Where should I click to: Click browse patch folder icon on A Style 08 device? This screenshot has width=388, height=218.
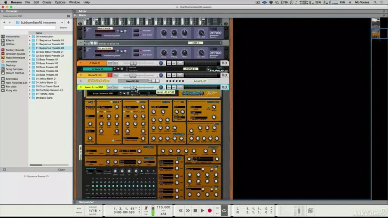[118, 69]
